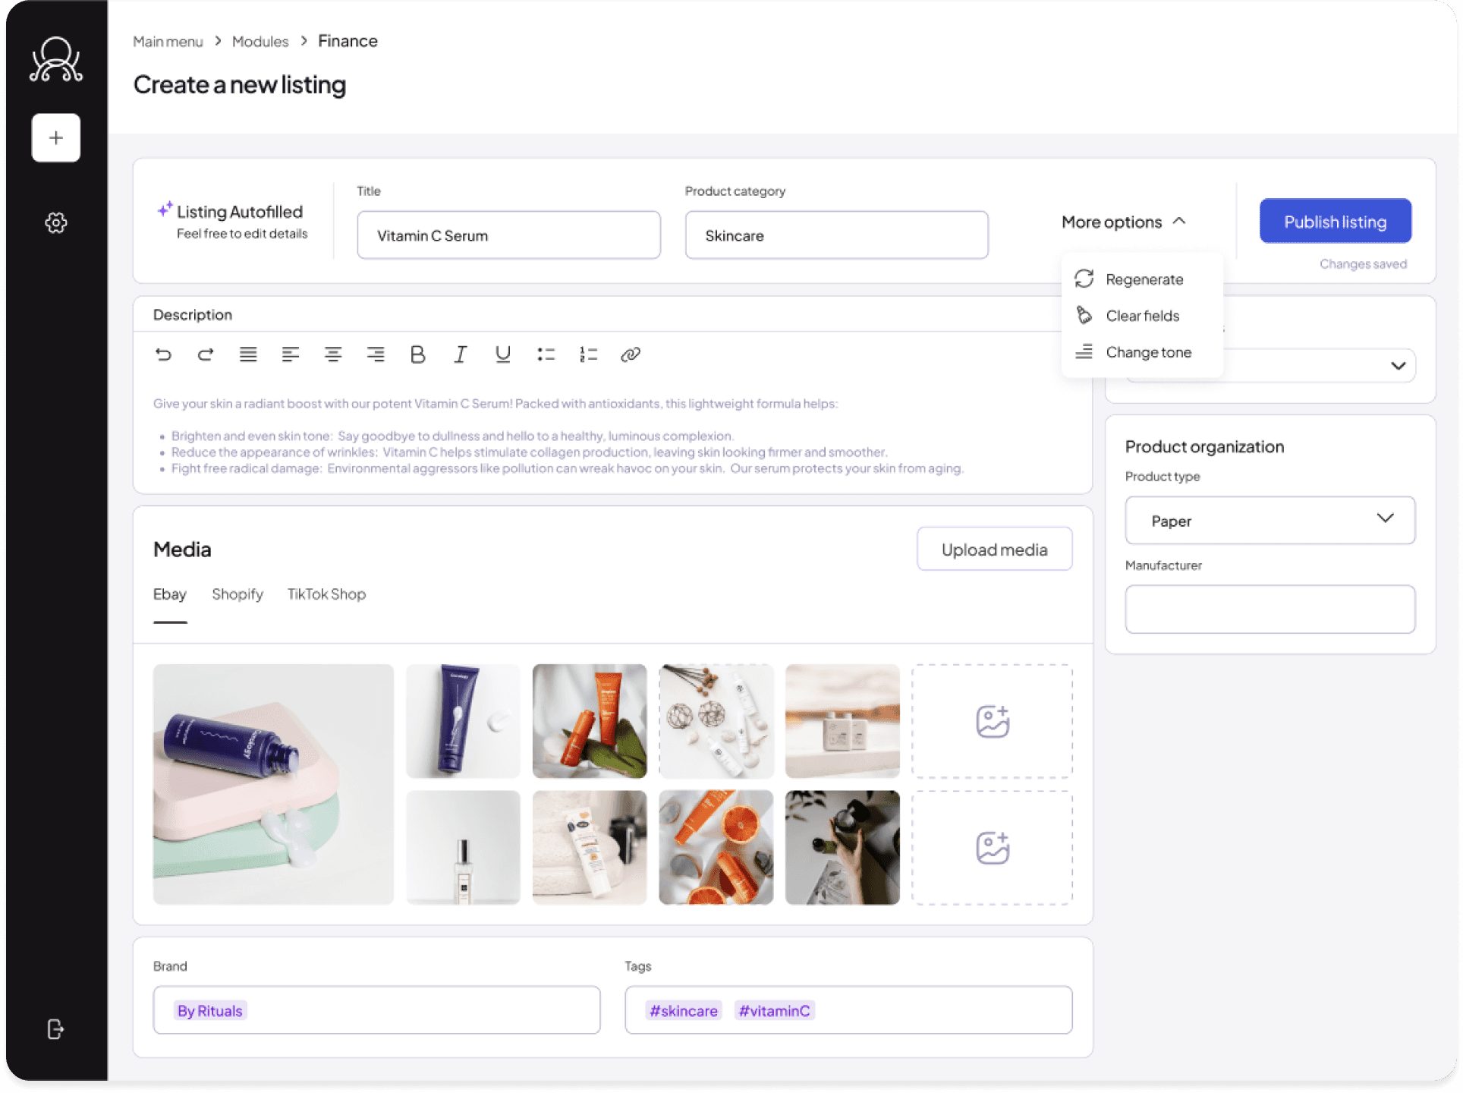Apply underline formatting in description toolbar

502,354
